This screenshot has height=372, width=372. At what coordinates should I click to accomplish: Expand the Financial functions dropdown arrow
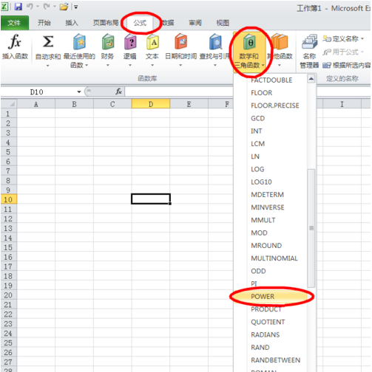108,66
